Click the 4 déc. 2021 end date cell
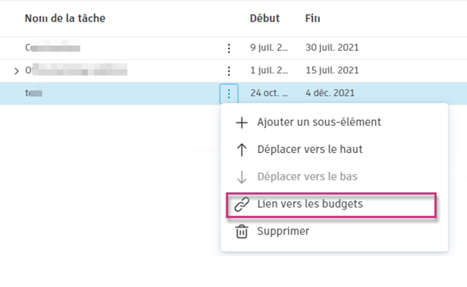This screenshot has height=287, width=467. click(x=332, y=94)
